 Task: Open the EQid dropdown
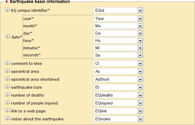pos(140,11)
